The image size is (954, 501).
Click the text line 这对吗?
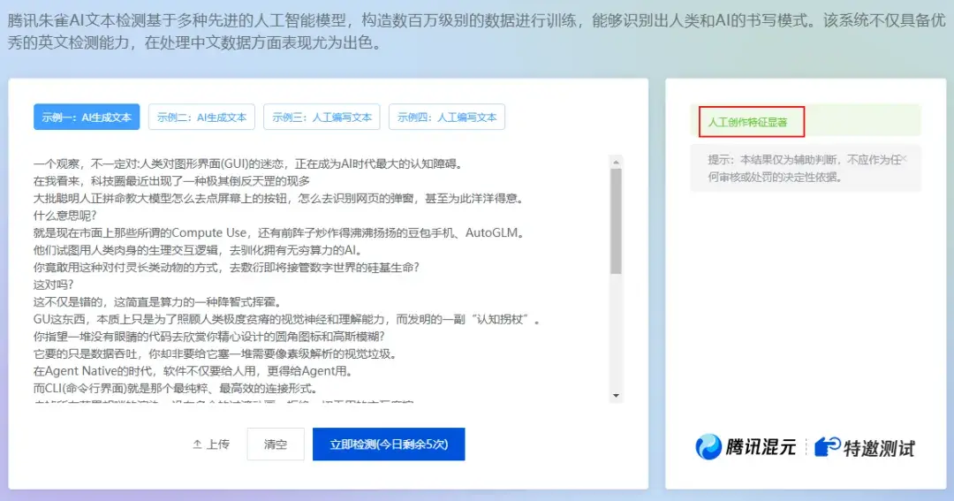coord(54,285)
